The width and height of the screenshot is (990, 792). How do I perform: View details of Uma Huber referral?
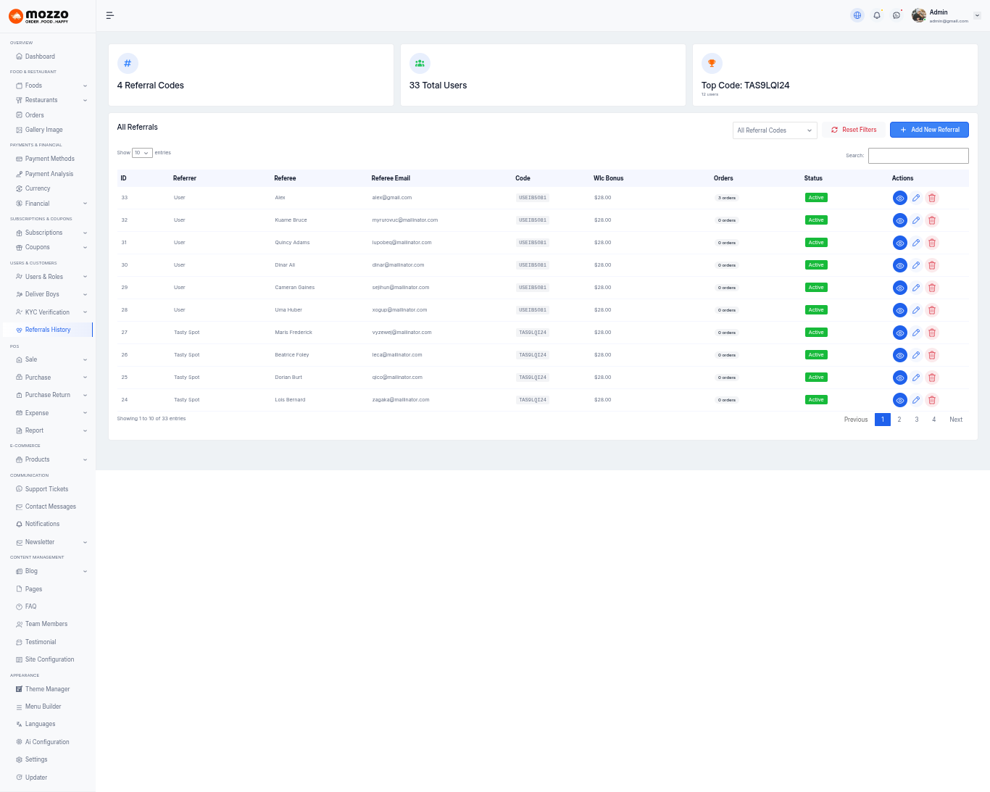[x=899, y=310]
